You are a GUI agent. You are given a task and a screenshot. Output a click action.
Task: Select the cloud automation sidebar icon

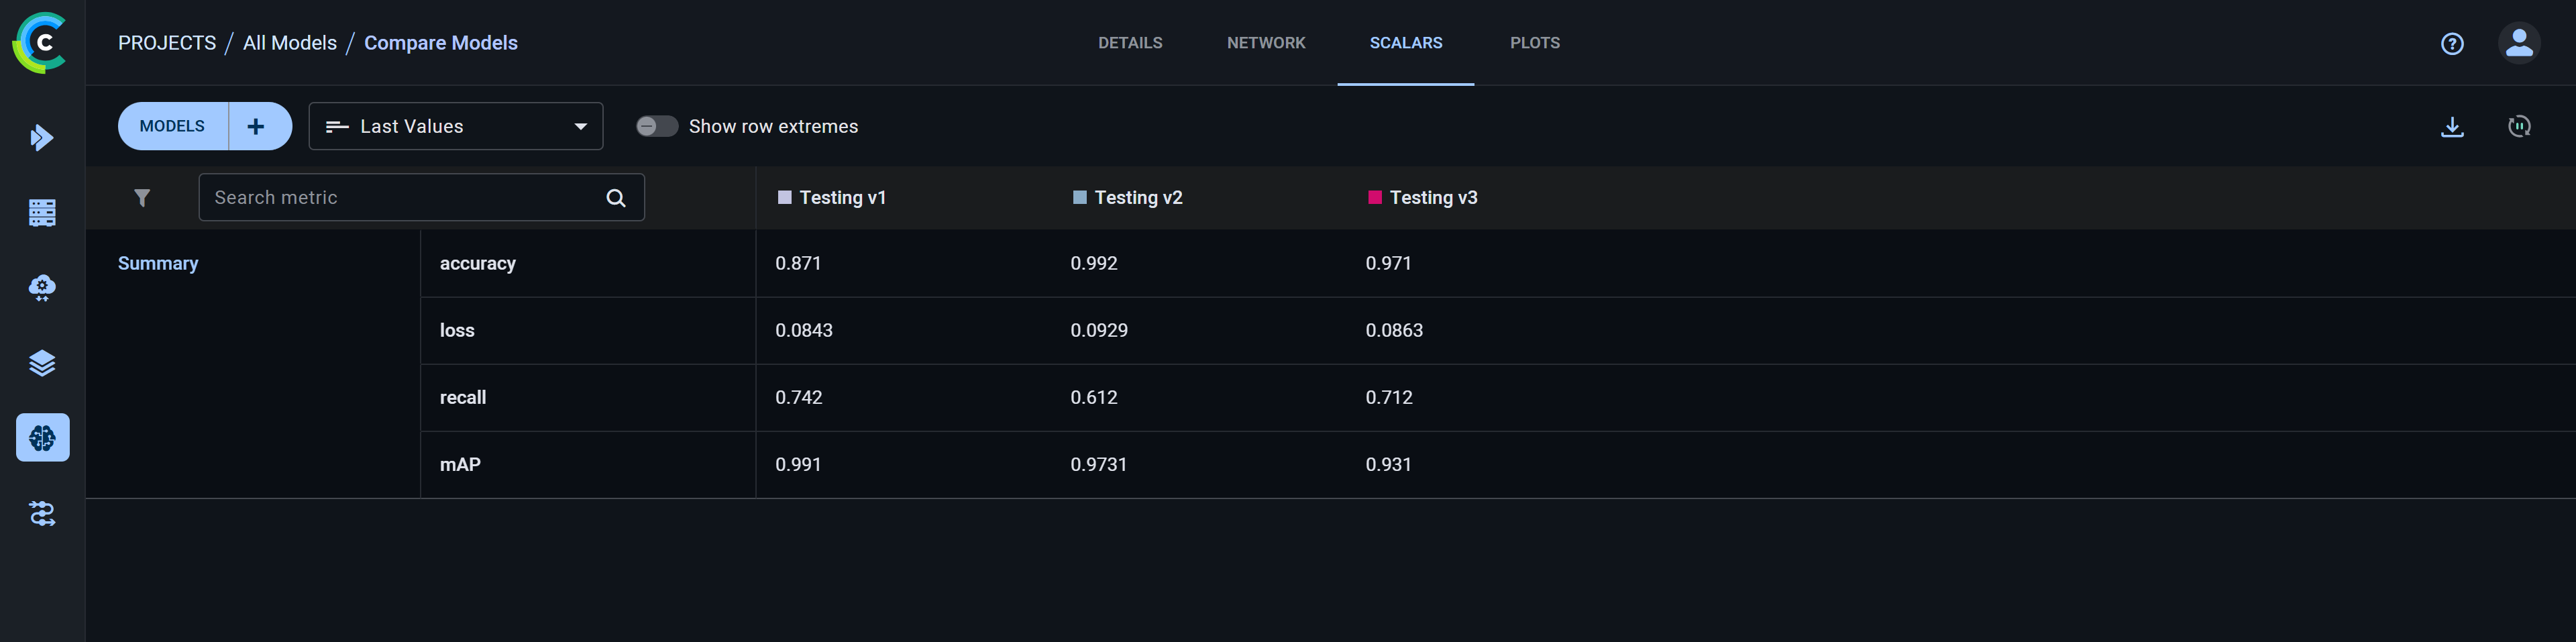(x=42, y=288)
